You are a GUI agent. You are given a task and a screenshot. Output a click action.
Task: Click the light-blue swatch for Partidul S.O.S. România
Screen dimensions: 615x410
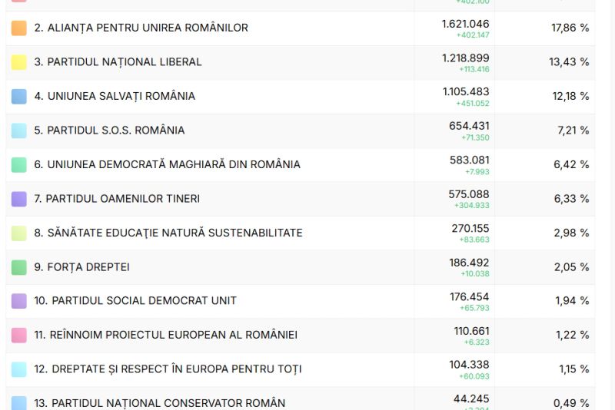[19, 131]
